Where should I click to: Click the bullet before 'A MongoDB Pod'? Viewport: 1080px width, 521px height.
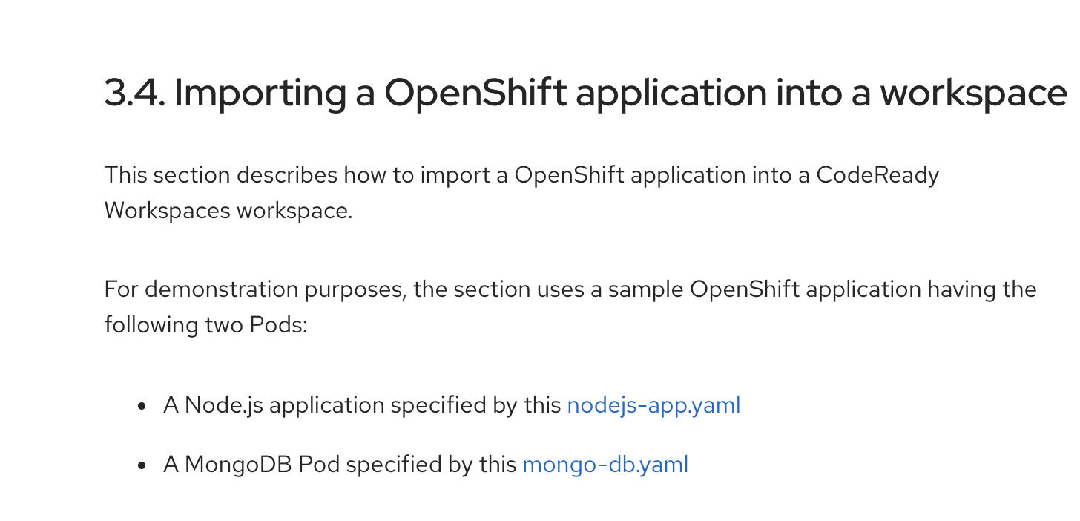[x=141, y=466]
